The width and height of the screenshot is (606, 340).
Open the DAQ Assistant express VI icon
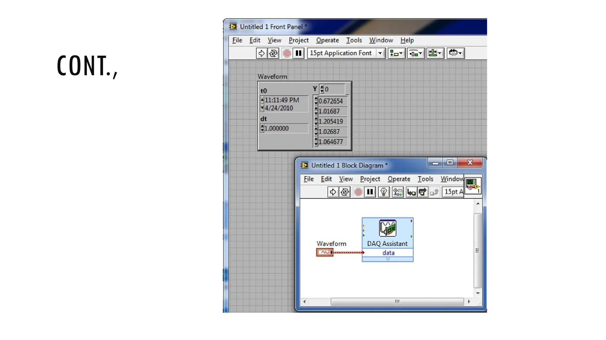click(x=387, y=228)
